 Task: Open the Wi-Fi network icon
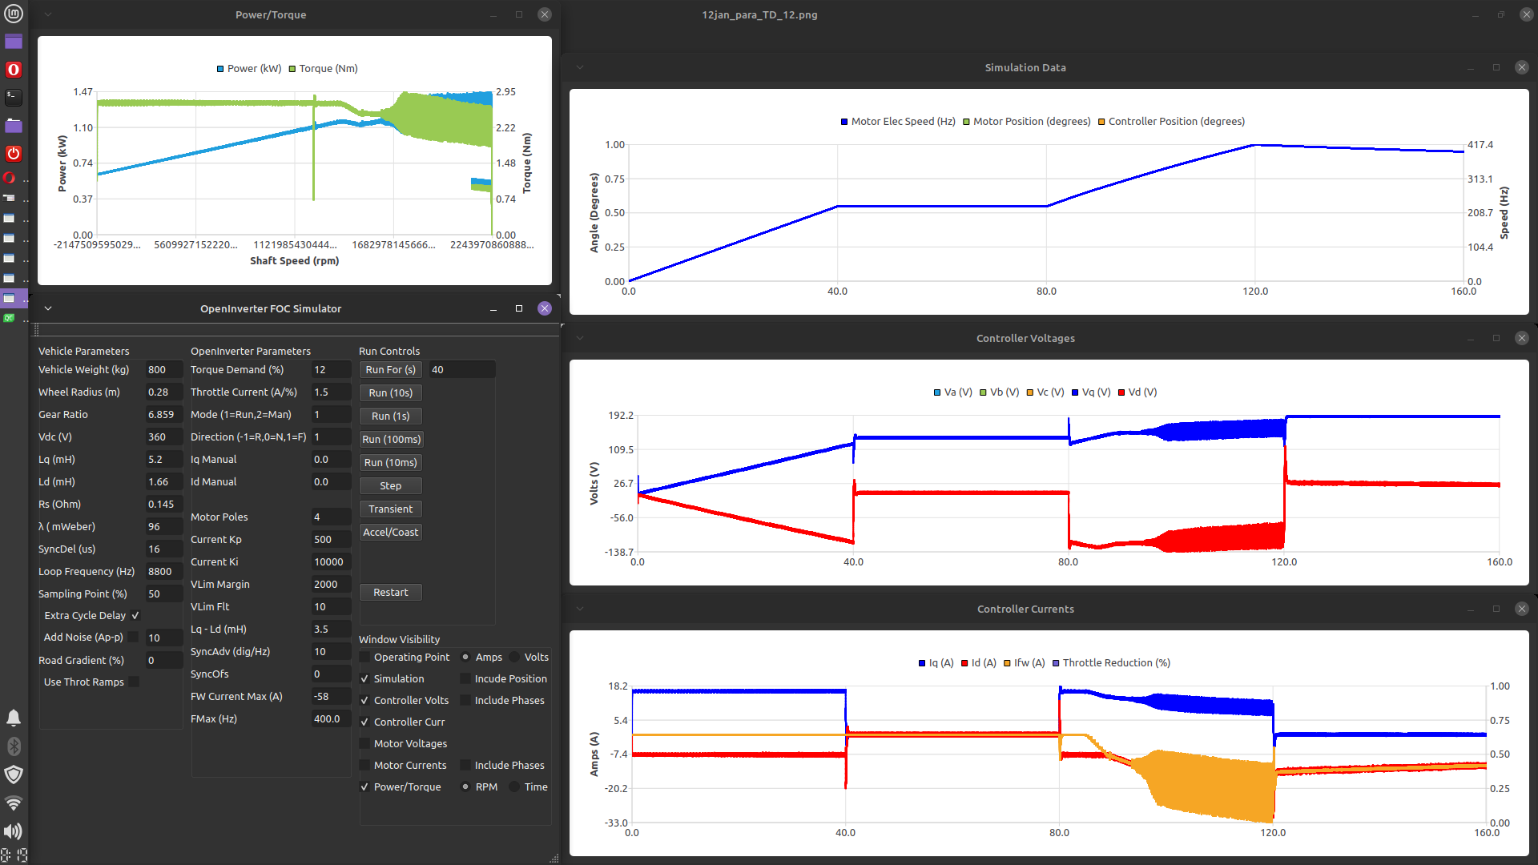coord(14,803)
